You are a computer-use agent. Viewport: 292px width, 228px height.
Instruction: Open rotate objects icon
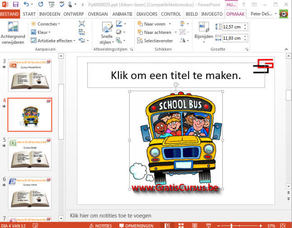[x=183, y=40]
